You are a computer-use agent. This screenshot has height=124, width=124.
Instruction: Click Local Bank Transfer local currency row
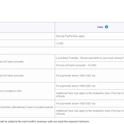(x=90, y=58)
